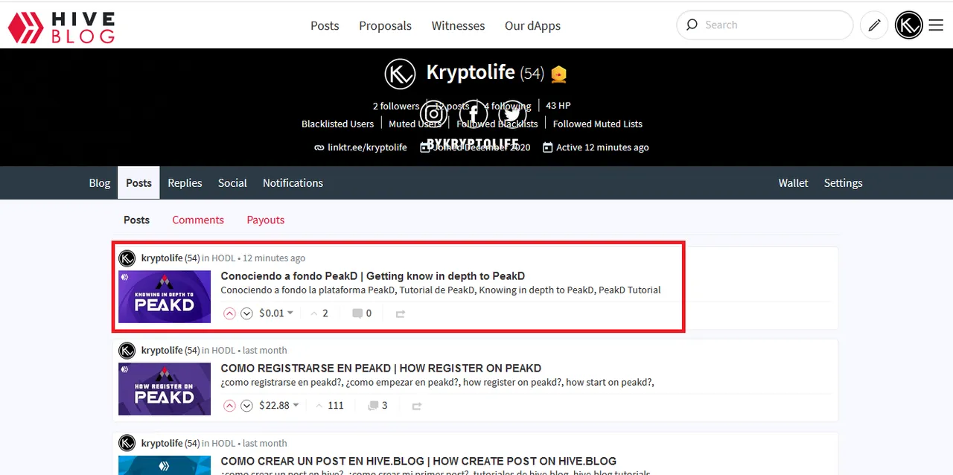Switch to the Replies tab

[185, 183]
